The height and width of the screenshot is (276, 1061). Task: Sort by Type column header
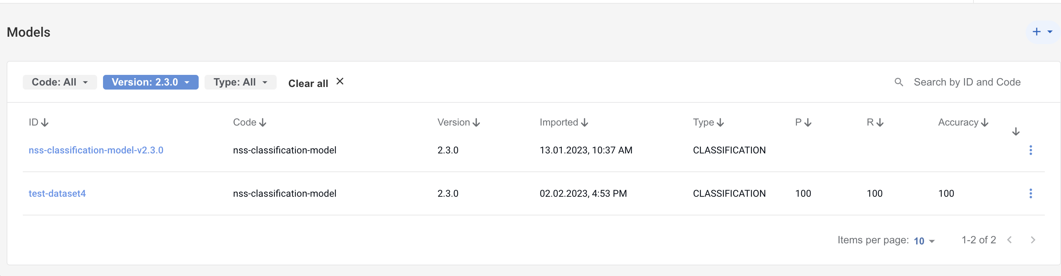(x=708, y=122)
